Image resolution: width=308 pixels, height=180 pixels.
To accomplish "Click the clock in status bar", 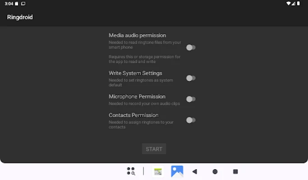I will click(x=9, y=4).
